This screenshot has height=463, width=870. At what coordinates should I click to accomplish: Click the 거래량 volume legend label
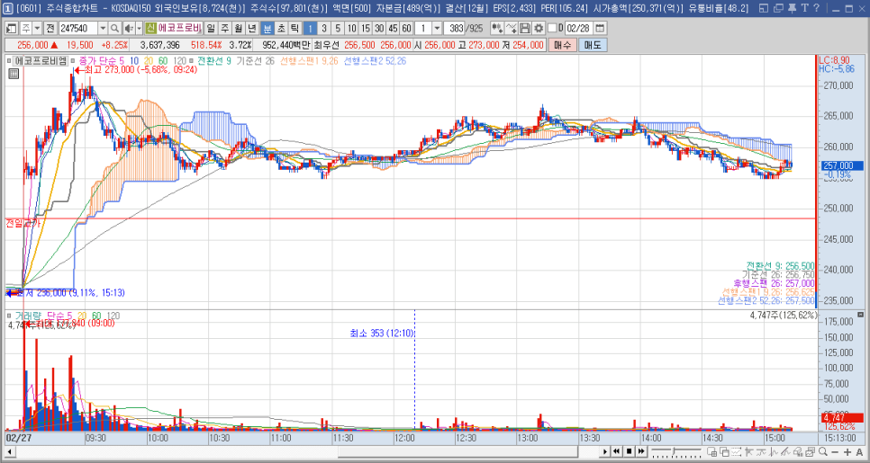29,316
